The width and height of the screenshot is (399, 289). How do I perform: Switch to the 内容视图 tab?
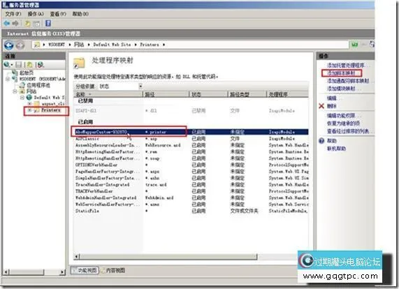(113, 270)
